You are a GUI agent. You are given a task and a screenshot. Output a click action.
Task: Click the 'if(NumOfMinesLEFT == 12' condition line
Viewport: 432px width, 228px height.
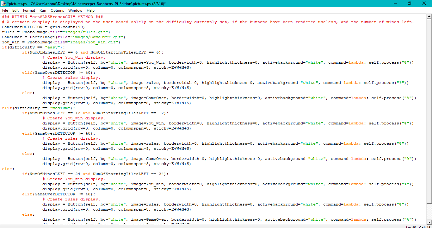tap(96, 113)
